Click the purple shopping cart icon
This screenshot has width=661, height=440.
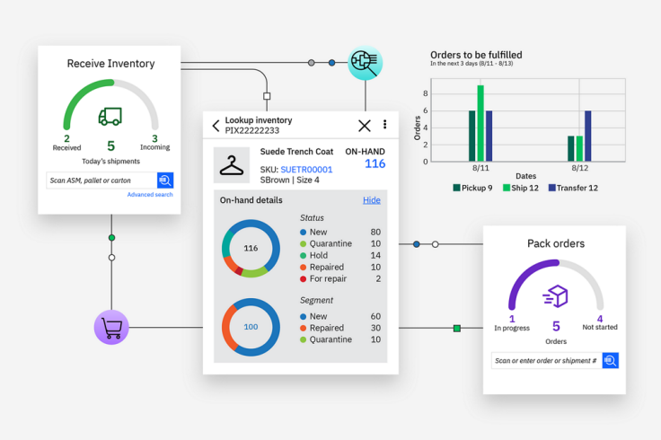[111, 327]
